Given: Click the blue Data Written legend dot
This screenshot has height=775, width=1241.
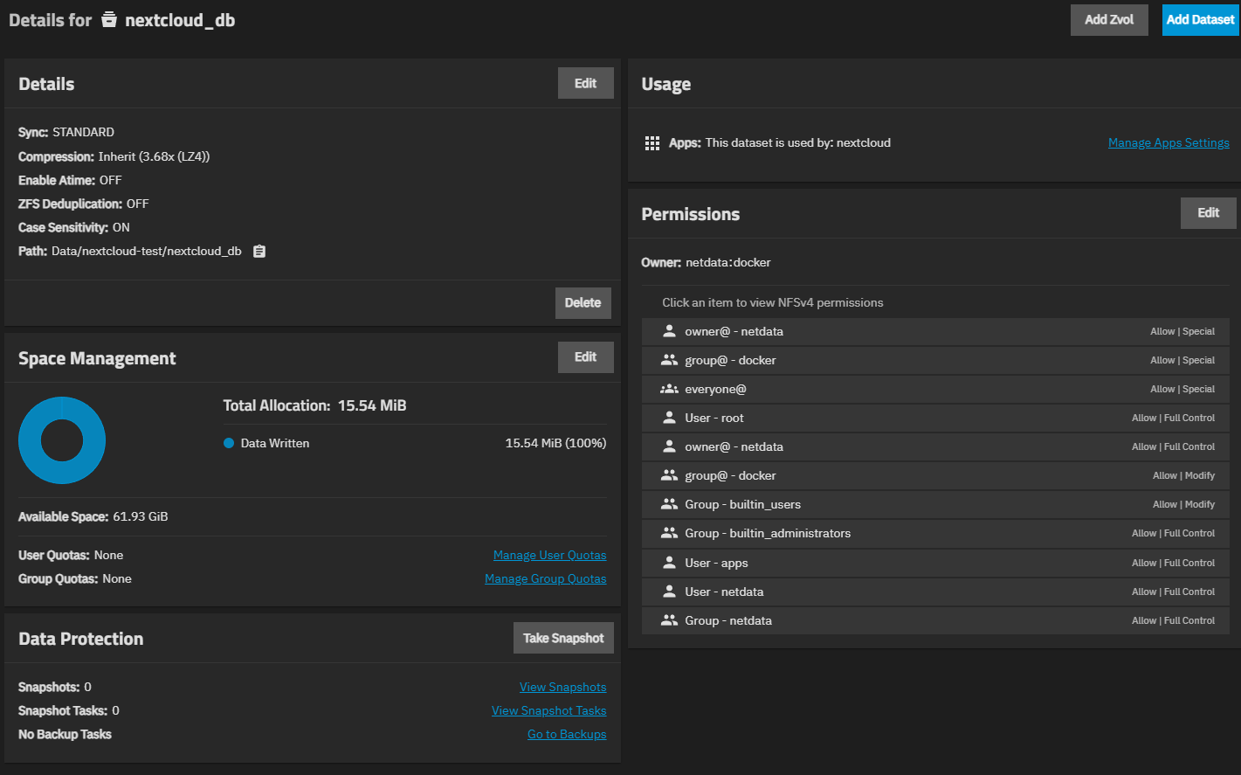Looking at the screenshot, I should [x=229, y=444].
